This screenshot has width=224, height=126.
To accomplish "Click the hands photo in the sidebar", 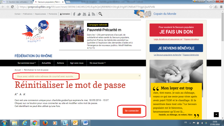I will point(176,71).
